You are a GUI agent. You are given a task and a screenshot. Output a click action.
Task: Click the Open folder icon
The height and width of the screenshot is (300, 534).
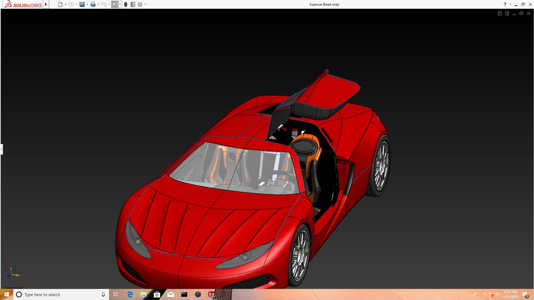[71, 4]
